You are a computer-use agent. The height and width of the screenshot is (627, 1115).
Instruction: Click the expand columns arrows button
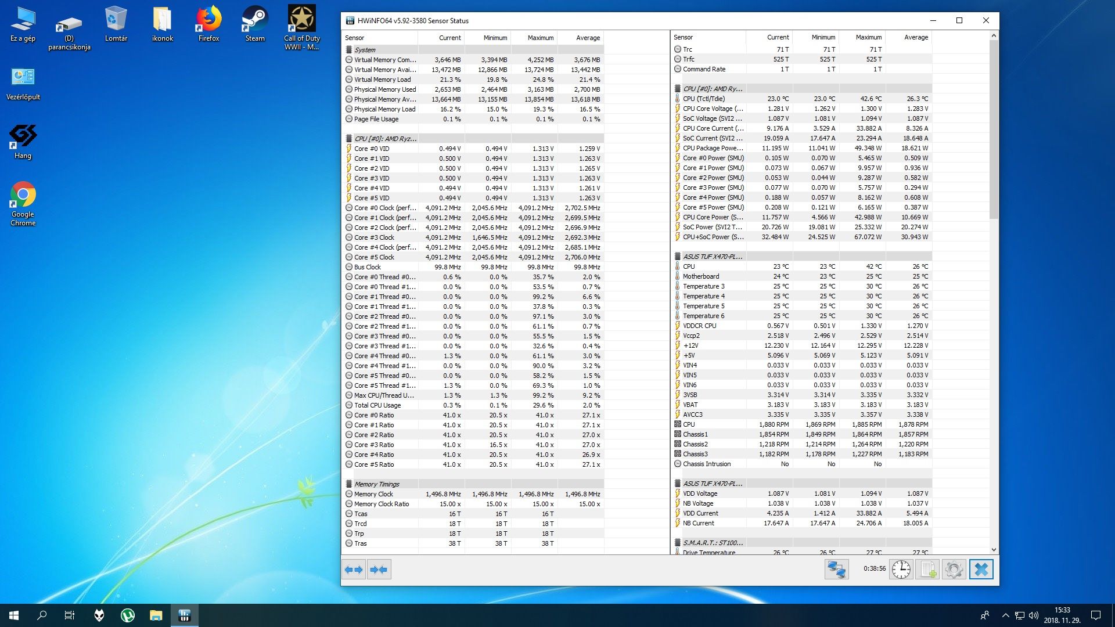(x=354, y=570)
